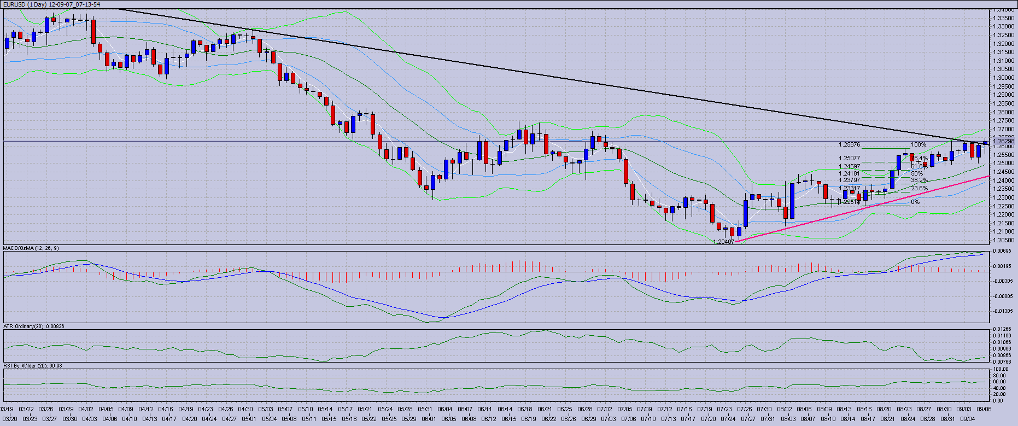Select 100.00 on the RSI scale
The height and width of the screenshot is (426, 1018).
1001,370
